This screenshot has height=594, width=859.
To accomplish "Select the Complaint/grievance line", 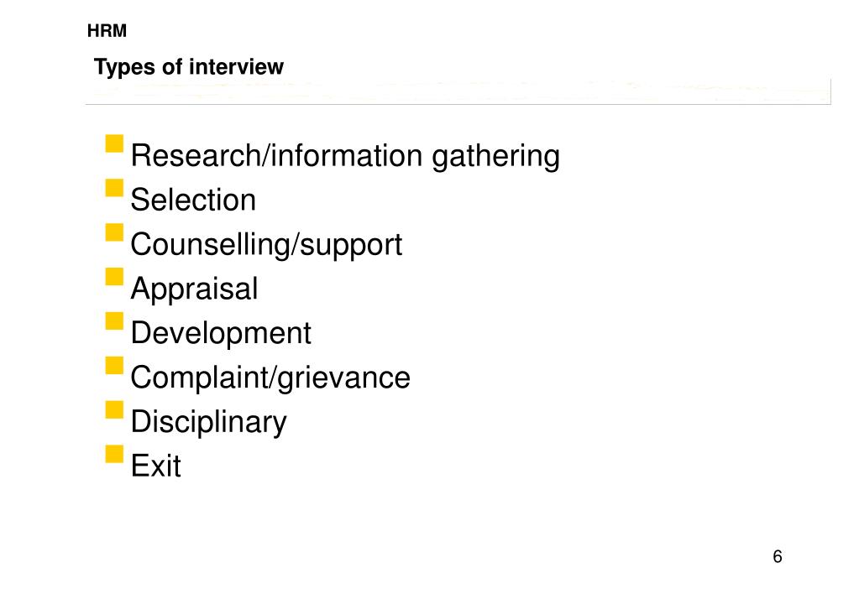I will pos(270,378).
